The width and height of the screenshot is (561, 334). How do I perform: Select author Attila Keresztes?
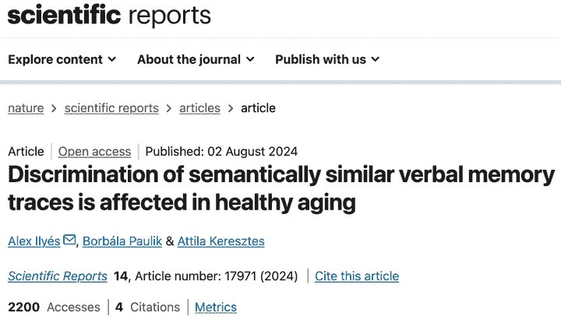click(221, 241)
